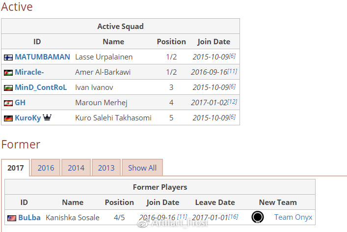
Task: Select the Show All tab
Action: 142,168
